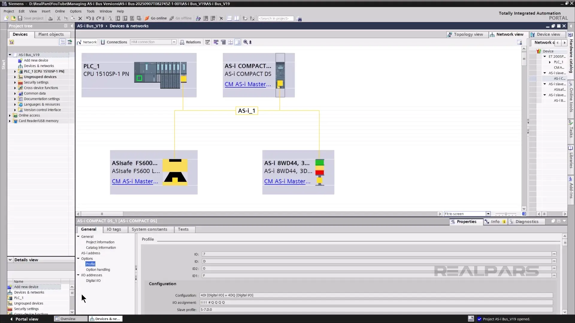Click the PLC_1 rack image in network view
The image size is (575, 323).
[x=161, y=75]
